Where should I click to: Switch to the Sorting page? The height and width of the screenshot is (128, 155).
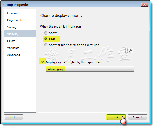[12, 27]
